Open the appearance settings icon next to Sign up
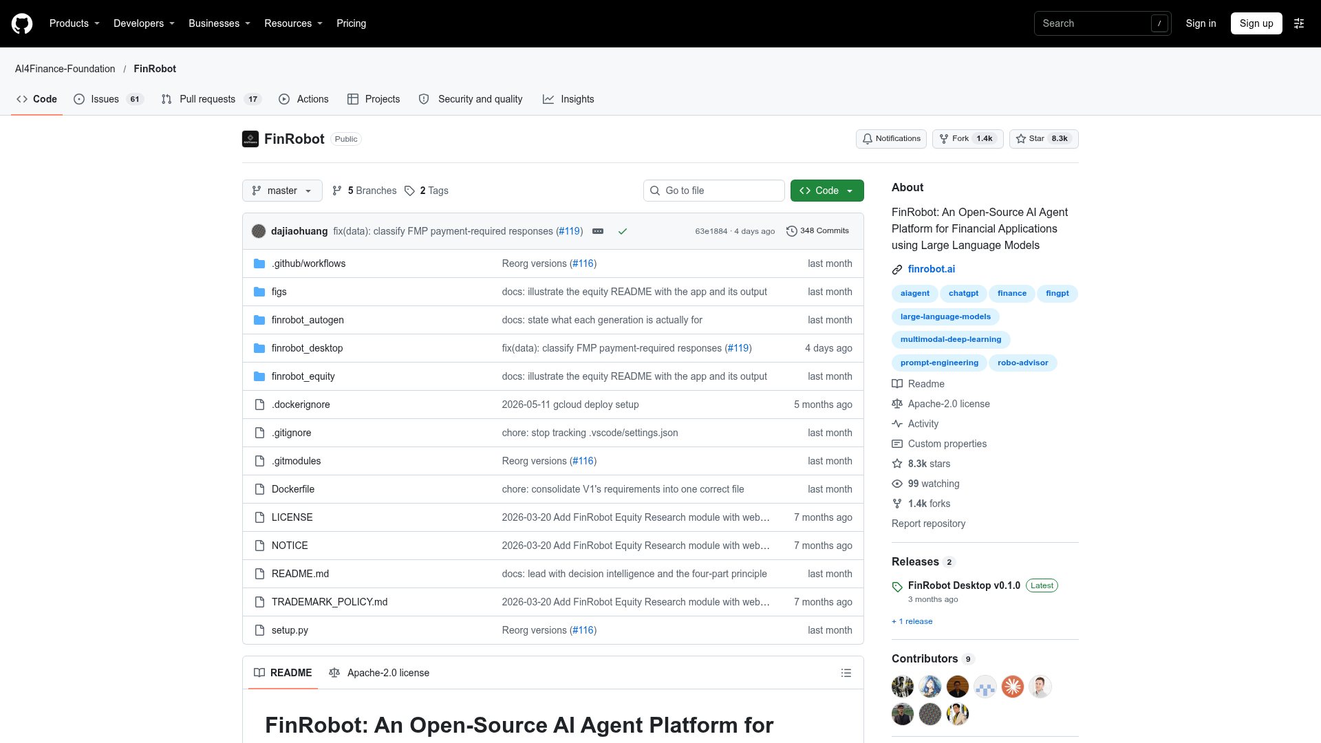The width and height of the screenshot is (1321, 743). pos(1299,23)
